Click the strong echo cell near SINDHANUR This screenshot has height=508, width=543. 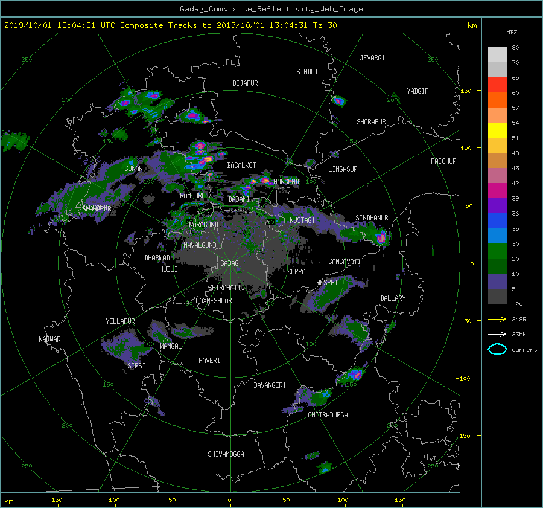click(x=381, y=237)
